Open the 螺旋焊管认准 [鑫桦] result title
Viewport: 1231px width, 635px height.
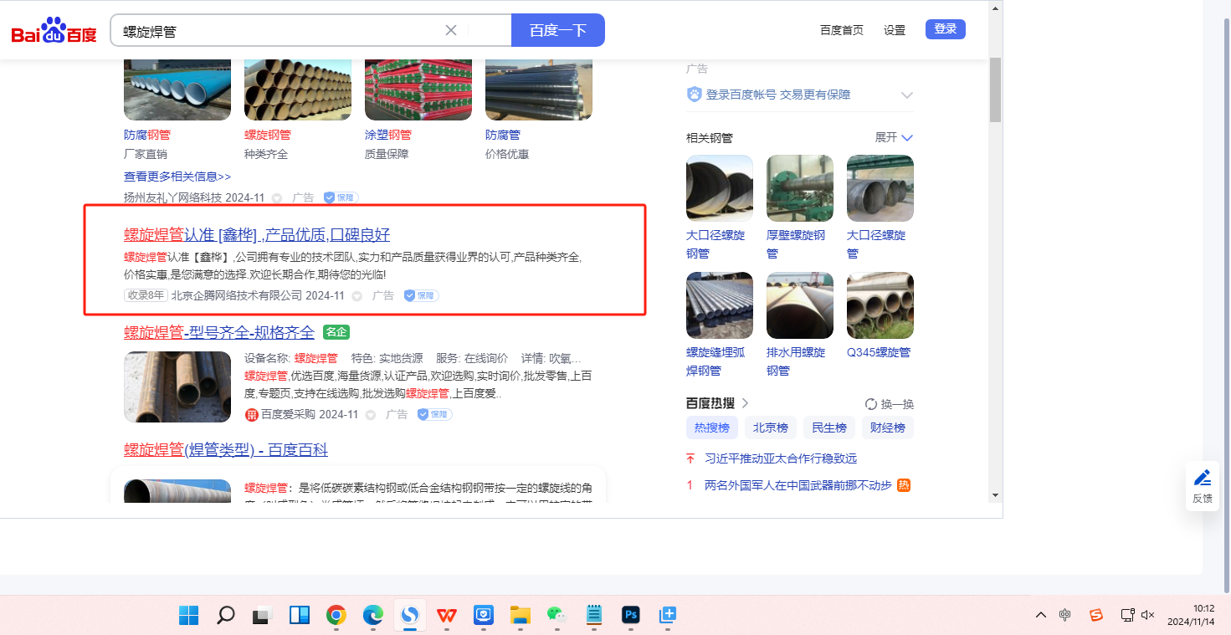tap(257, 234)
